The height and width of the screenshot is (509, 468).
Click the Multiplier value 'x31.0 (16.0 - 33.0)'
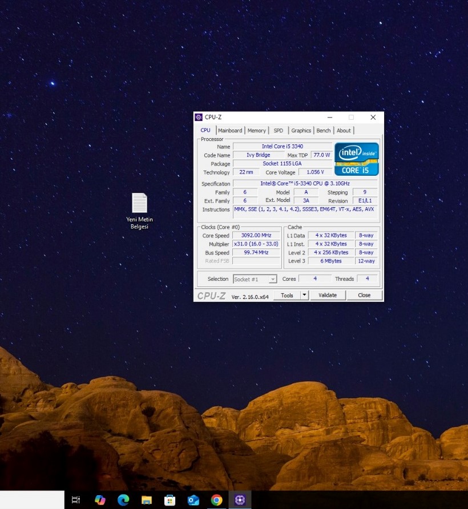click(256, 244)
